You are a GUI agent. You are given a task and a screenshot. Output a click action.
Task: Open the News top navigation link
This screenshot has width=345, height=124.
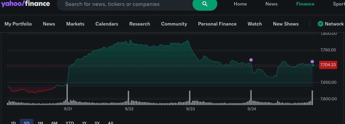(x=271, y=4)
